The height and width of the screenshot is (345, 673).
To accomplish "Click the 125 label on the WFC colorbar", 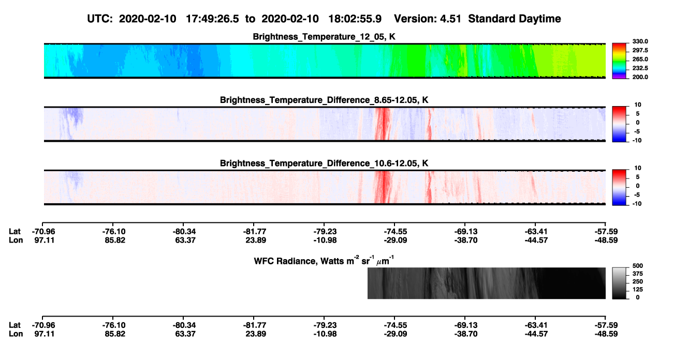I will click(x=639, y=290).
